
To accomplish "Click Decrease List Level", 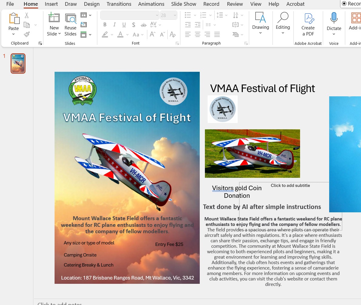I will 188,25.
